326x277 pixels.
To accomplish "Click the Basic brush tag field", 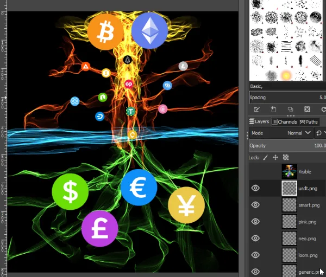I will point(287,86).
